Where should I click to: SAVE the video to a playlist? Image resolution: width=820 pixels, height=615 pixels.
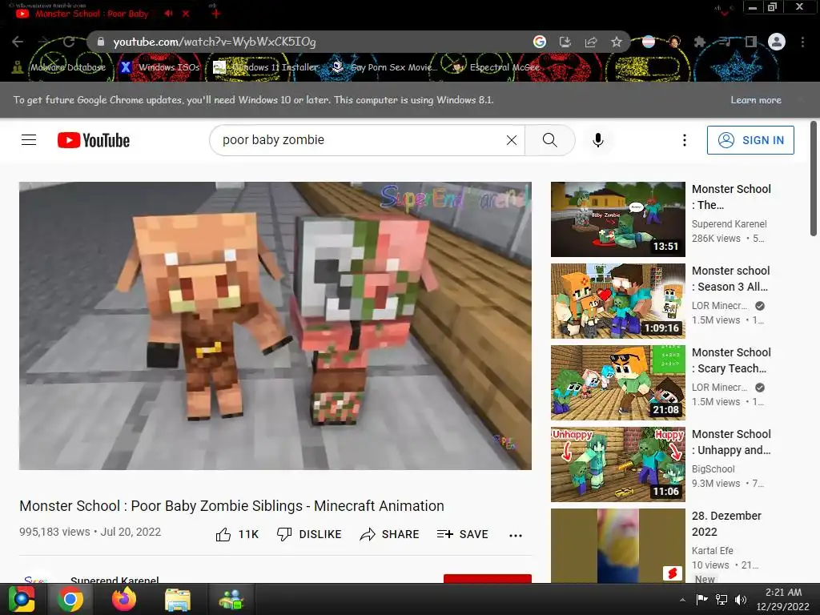tap(463, 534)
